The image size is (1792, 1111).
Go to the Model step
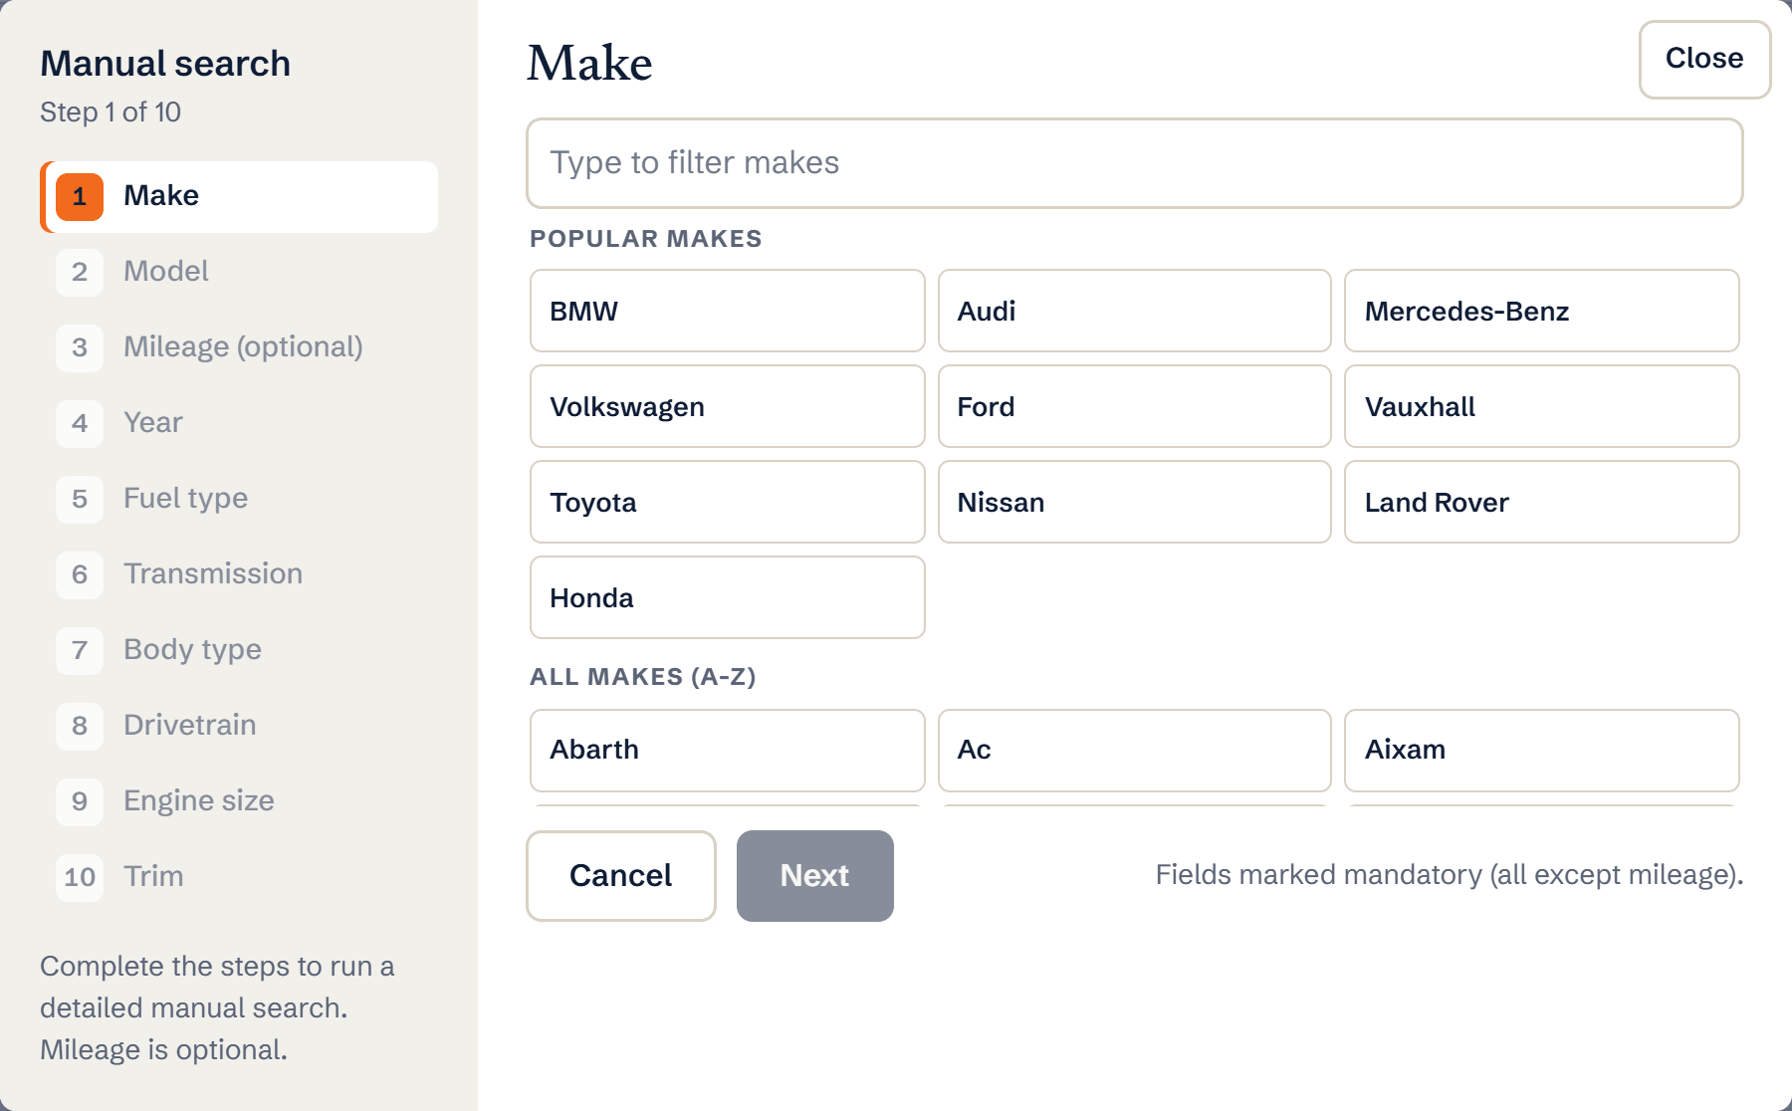click(x=239, y=272)
